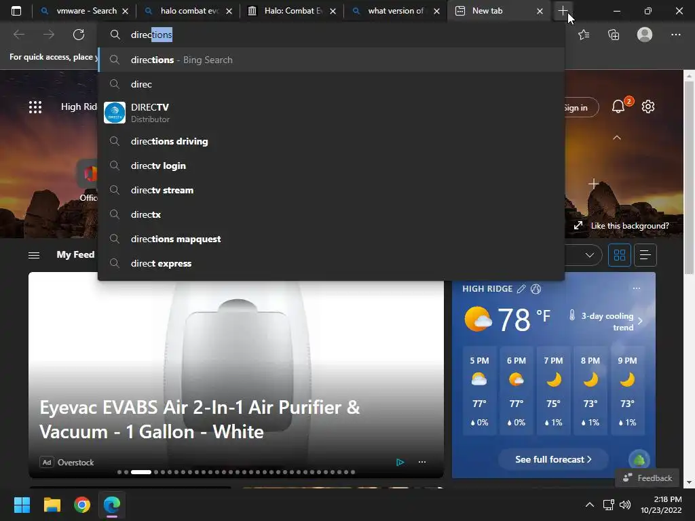This screenshot has width=695, height=521.
Task: Open Eyevac EVABS Air Purifier headline
Action: [x=200, y=419]
